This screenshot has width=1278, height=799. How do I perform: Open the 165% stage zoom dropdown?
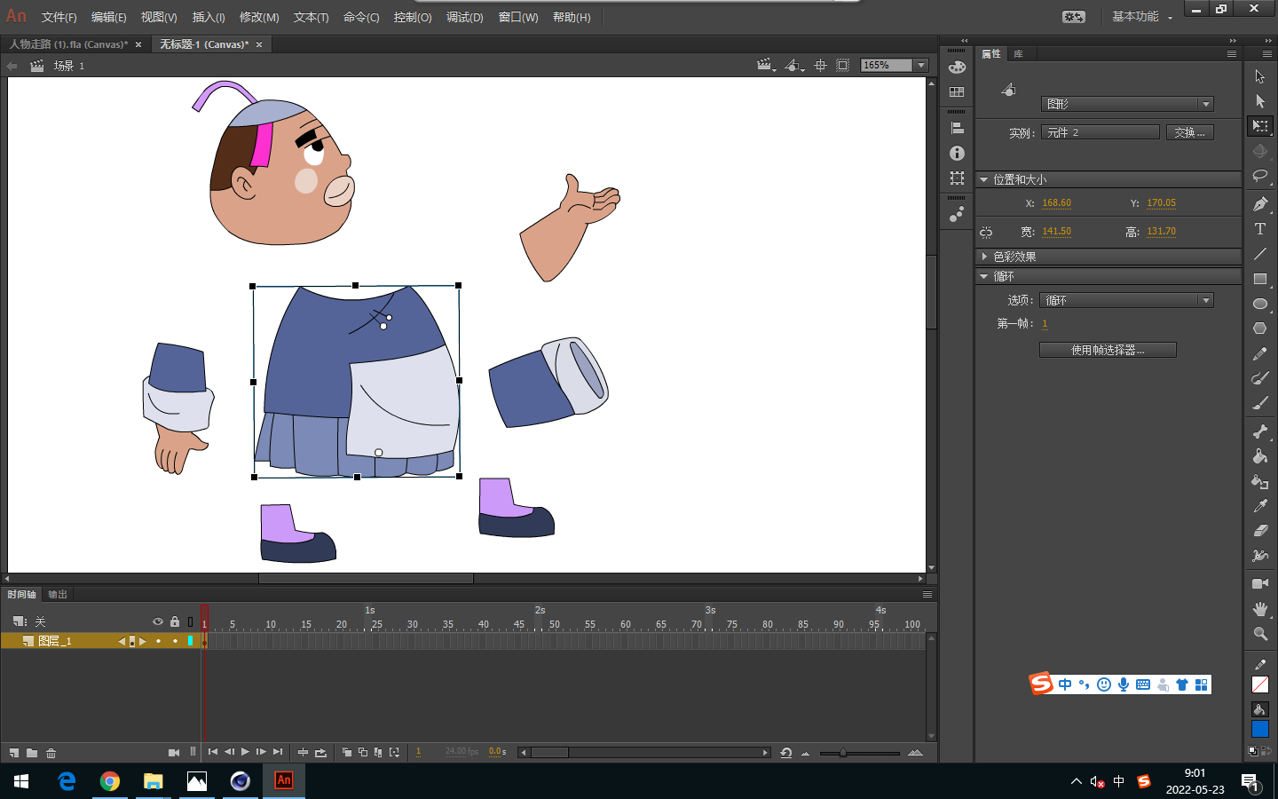(x=921, y=65)
